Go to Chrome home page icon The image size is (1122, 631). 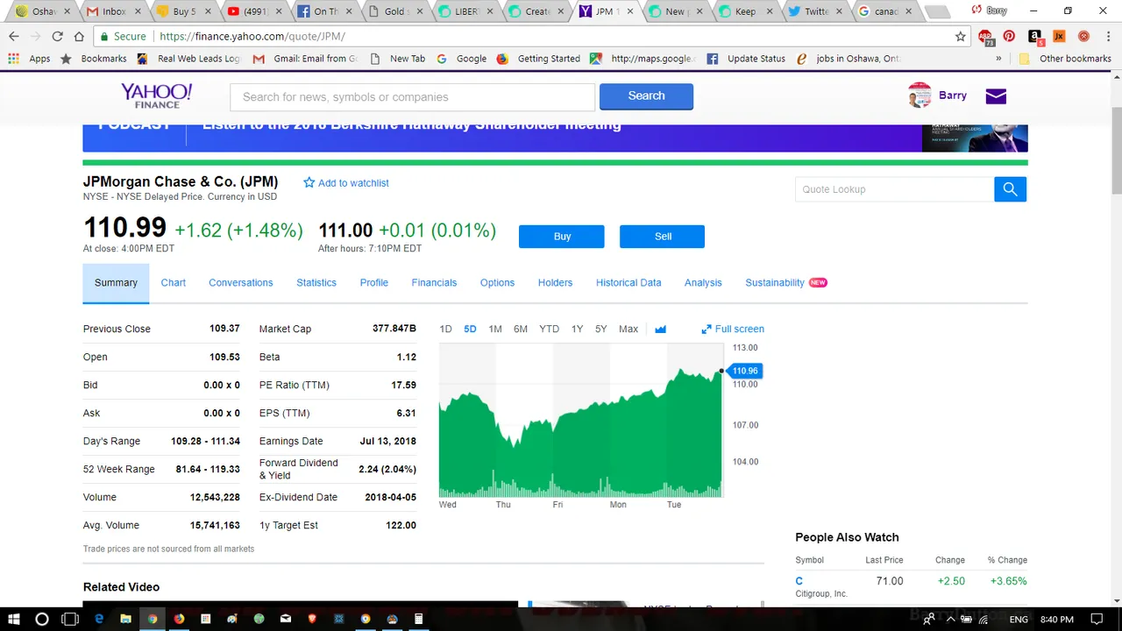pyautogui.click(x=79, y=37)
